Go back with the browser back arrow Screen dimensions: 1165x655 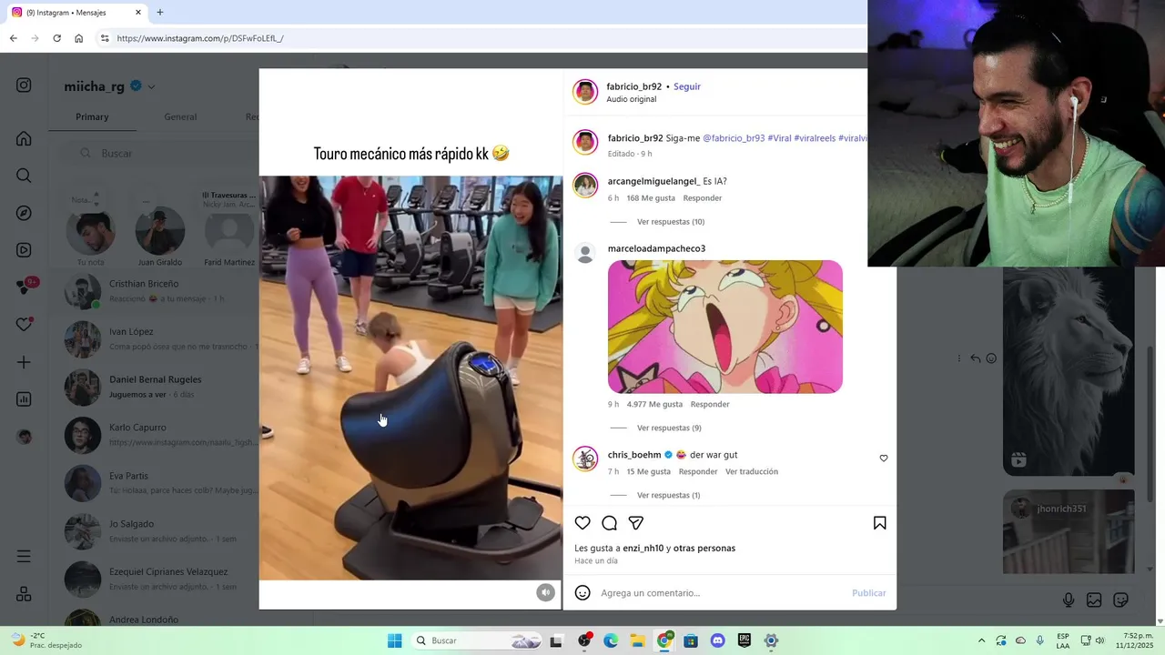pyautogui.click(x=13, y=38)
